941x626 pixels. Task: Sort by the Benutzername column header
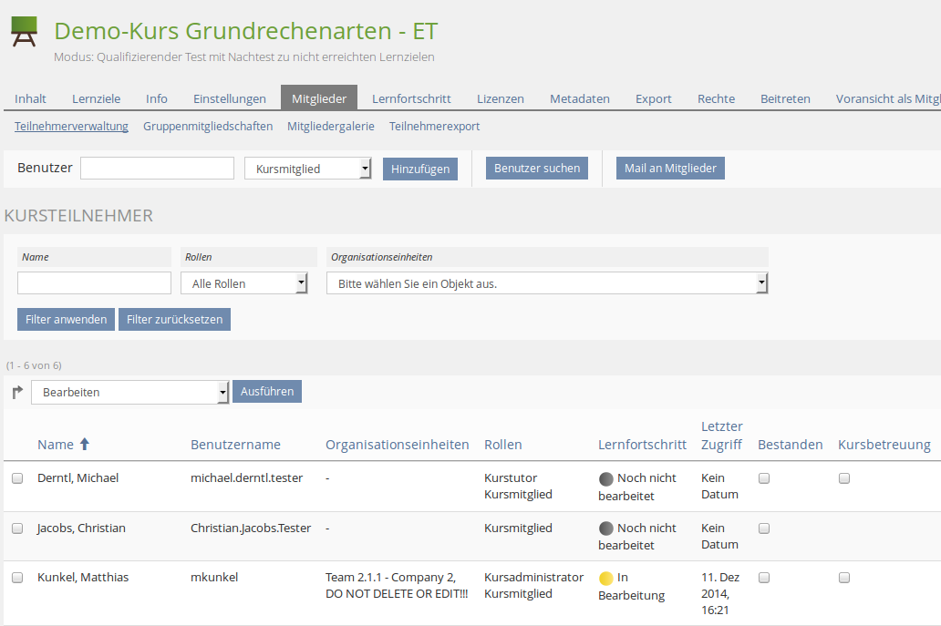pos(235,445)
